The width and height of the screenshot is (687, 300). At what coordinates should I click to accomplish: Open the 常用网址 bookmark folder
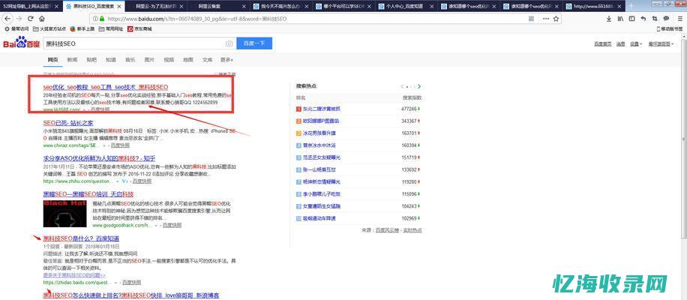pyautogui.click(x=111, y=29)
